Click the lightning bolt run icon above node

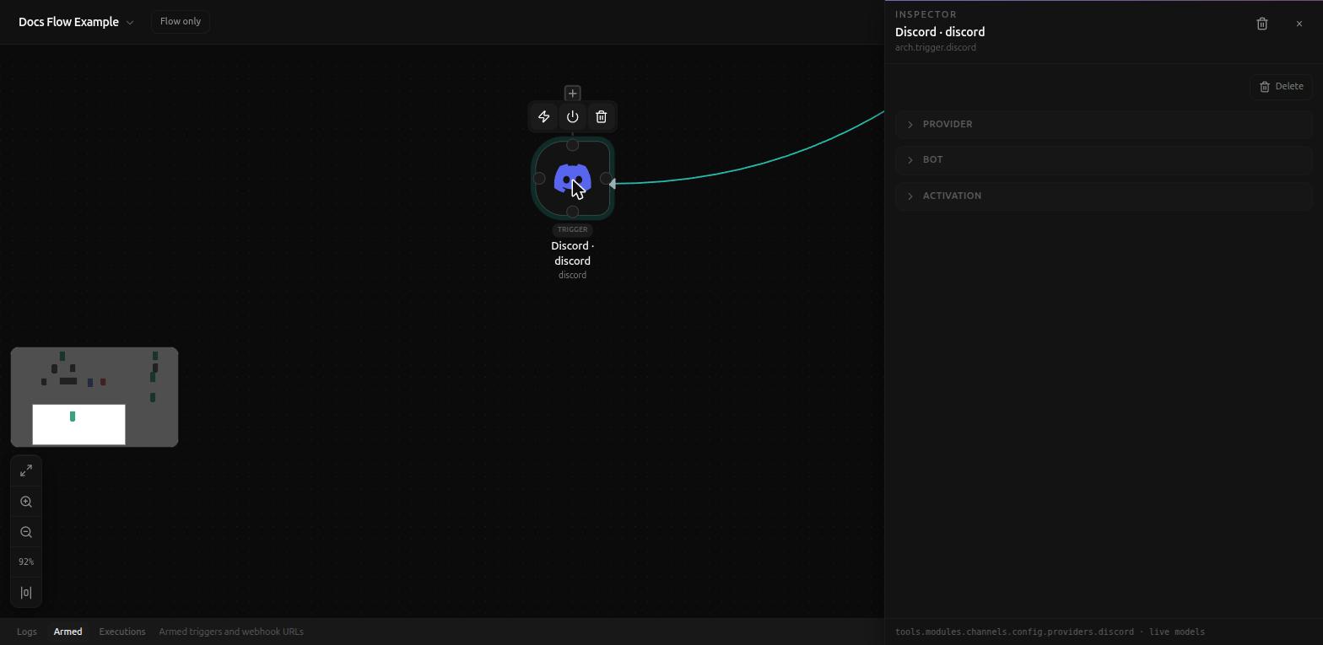pos(544,116)
